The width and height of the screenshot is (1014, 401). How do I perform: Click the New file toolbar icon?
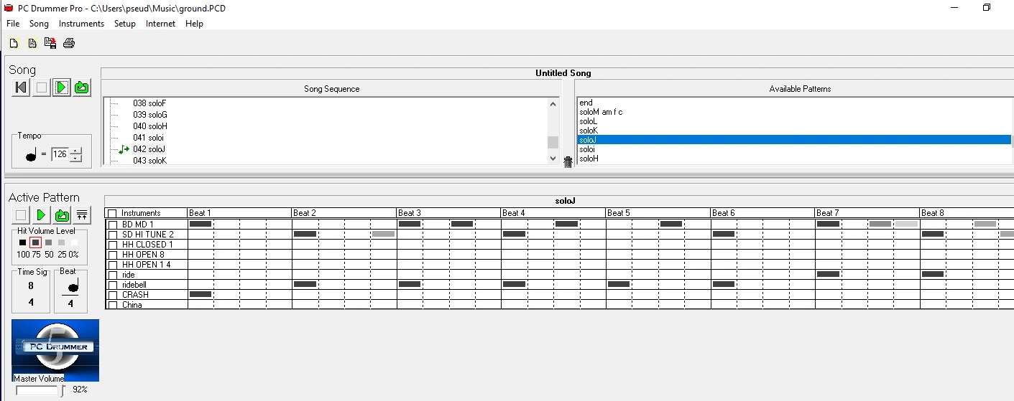[14, 44]
